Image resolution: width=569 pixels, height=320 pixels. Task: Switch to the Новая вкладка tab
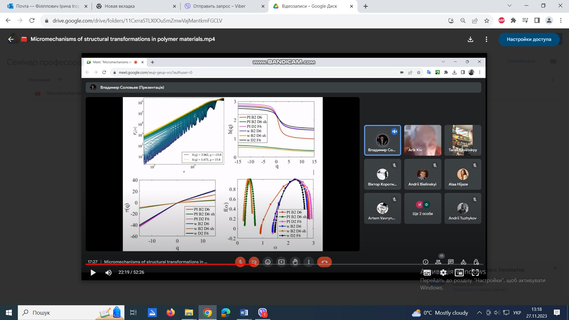click(x=119, y=6)
